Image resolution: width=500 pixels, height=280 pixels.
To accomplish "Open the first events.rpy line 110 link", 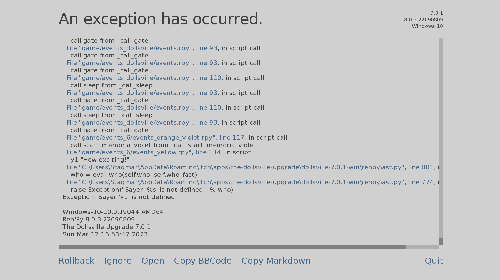I will (144, 78).
